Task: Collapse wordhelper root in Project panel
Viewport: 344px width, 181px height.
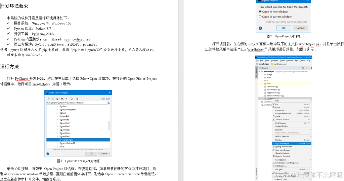Action: [x=259, y=71]
